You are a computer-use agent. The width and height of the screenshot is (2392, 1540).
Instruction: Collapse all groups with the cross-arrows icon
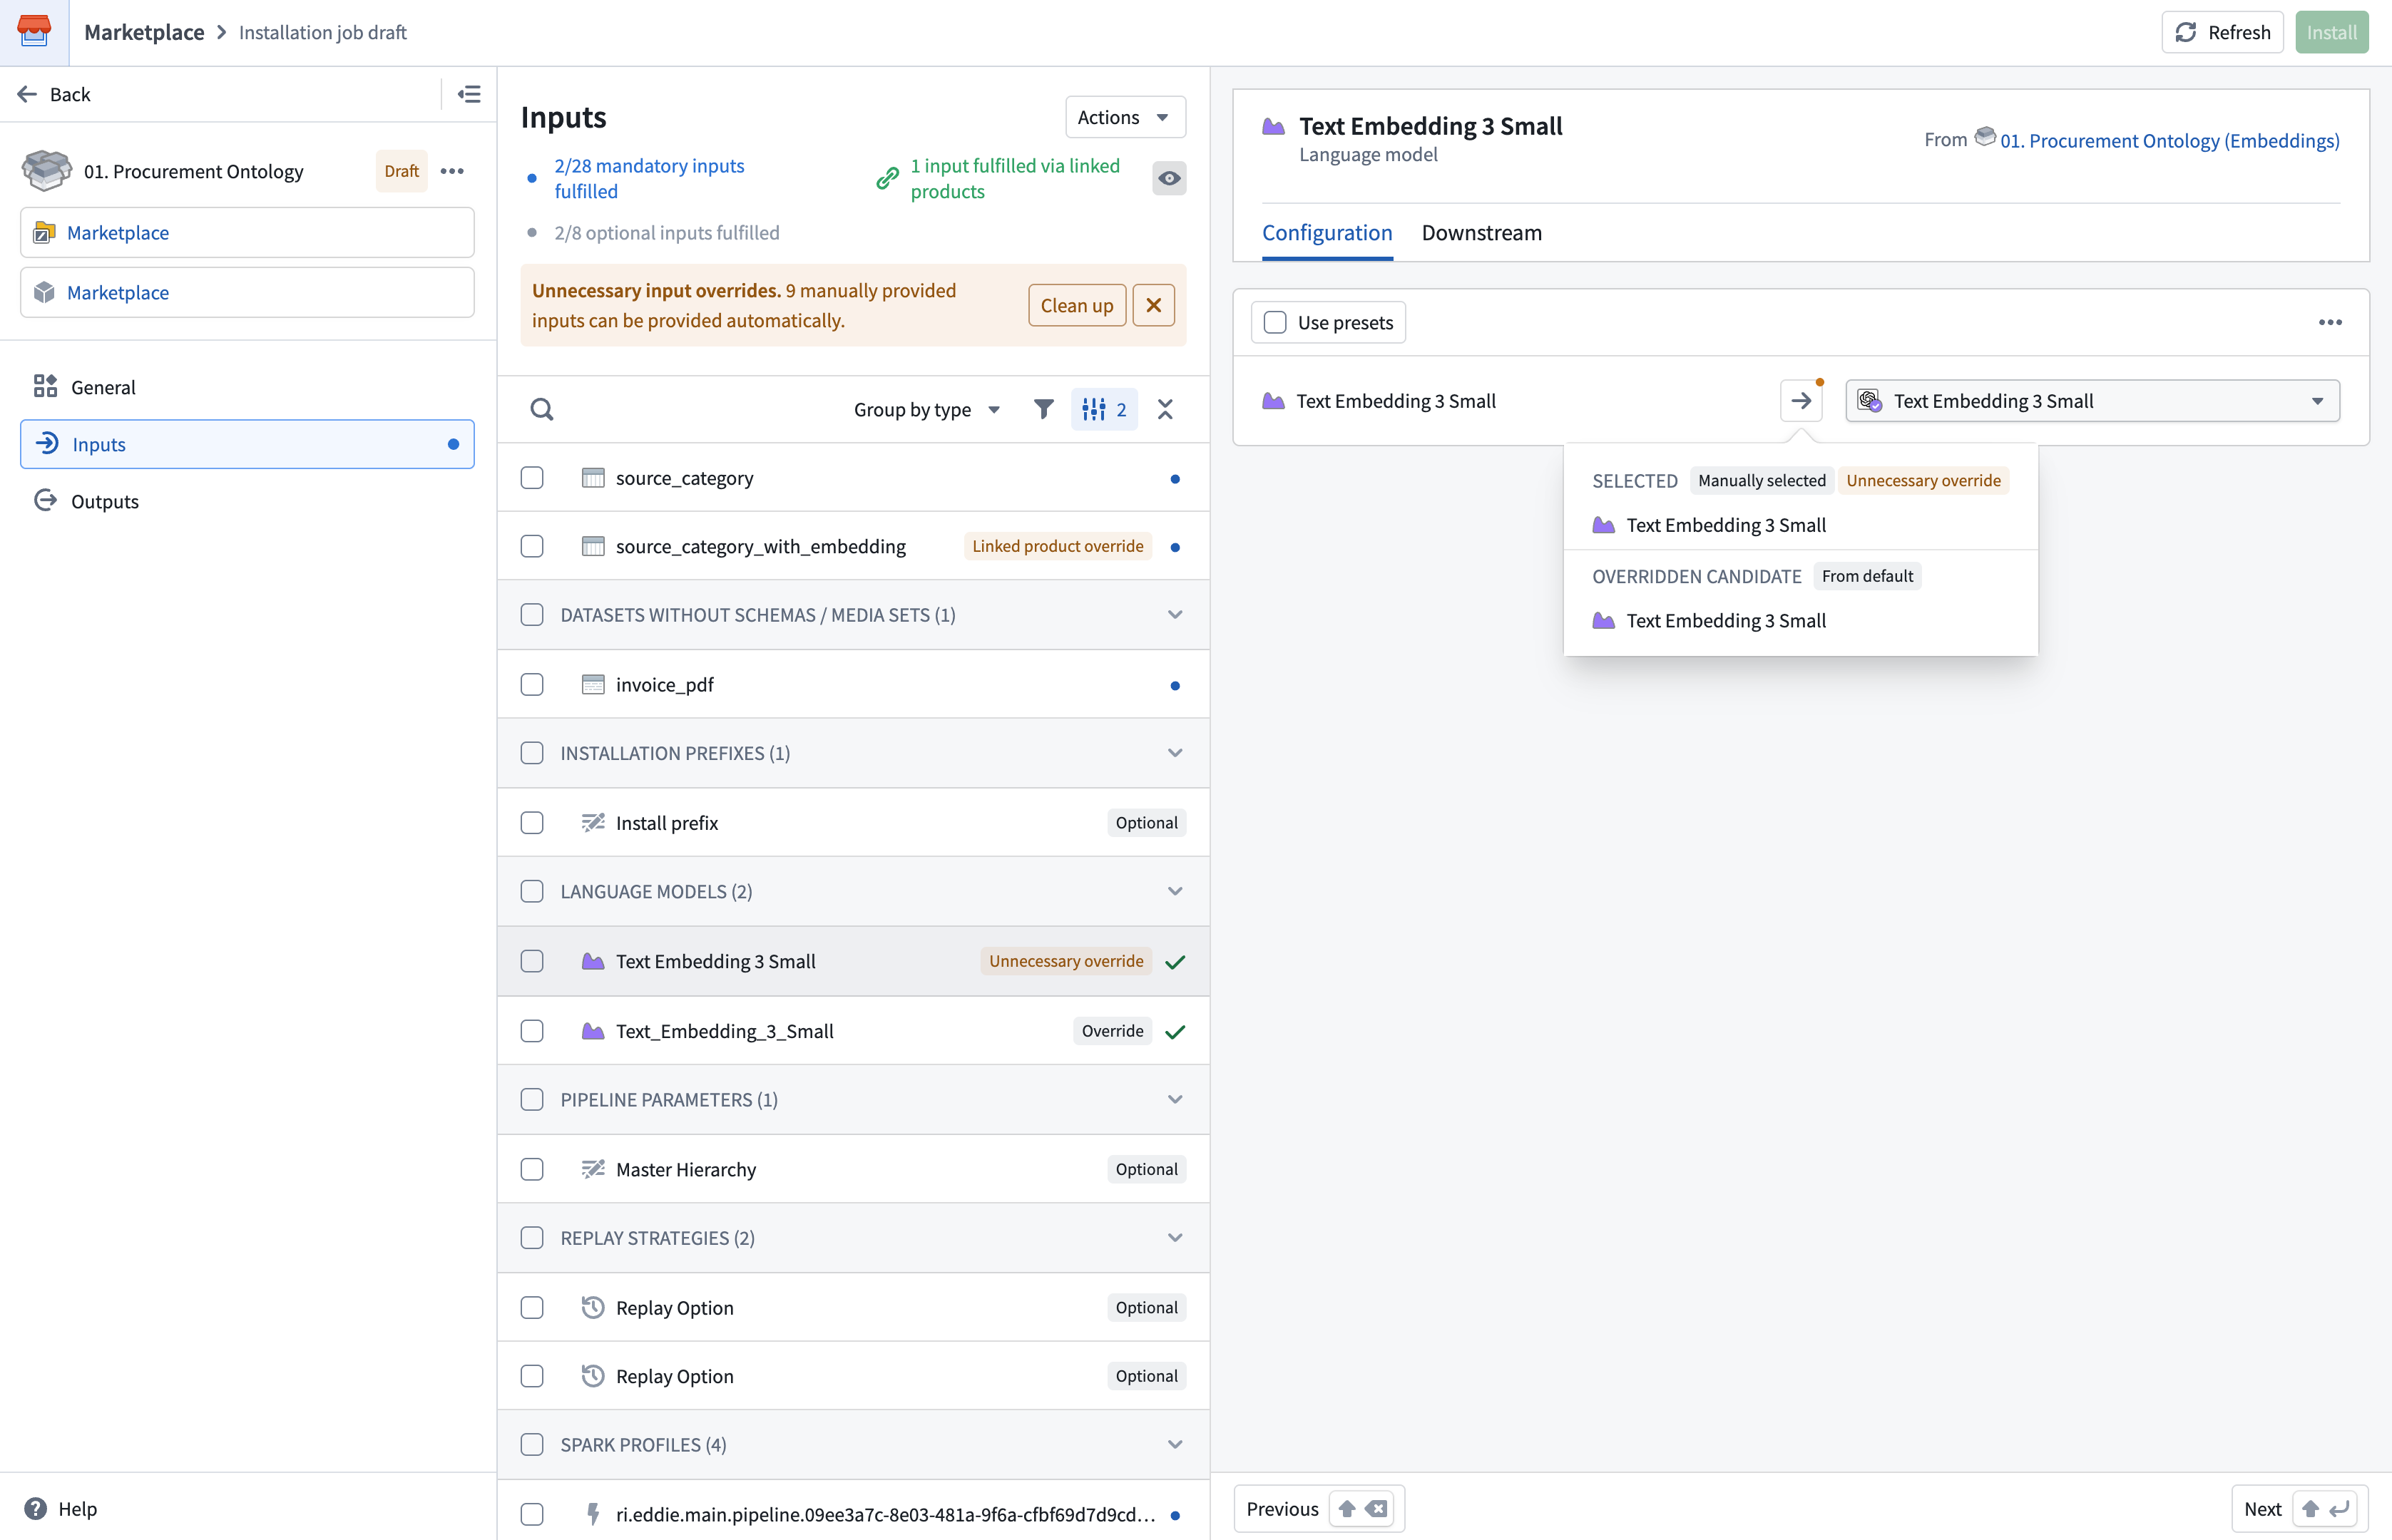tap(1165, 409)
